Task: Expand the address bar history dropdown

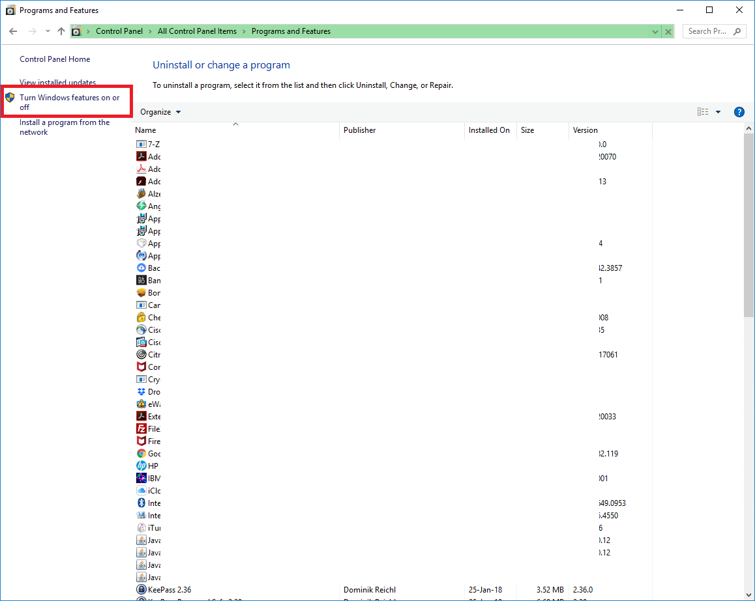Action: click(655, 32)
